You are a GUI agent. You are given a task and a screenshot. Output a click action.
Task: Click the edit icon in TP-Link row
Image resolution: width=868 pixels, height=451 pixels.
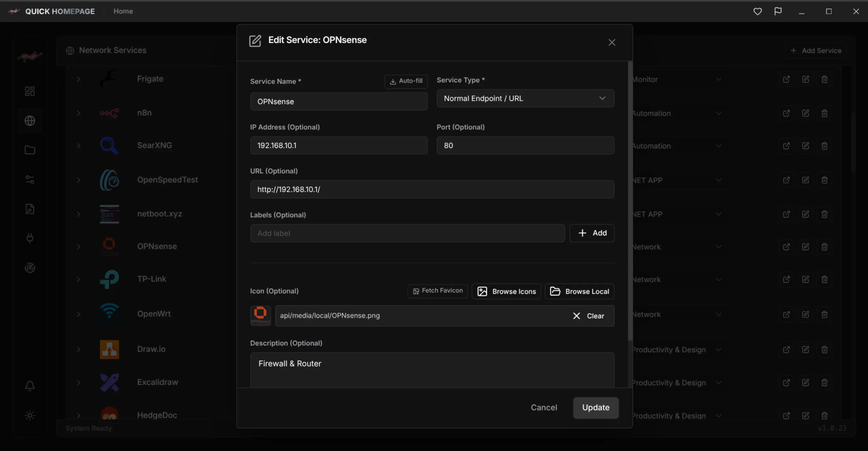[805, 279]
